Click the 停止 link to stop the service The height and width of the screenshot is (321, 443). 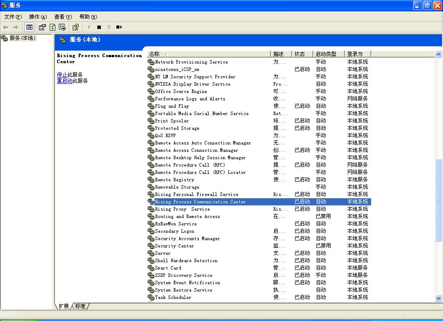pyautogui.click(x=62, y=75)
